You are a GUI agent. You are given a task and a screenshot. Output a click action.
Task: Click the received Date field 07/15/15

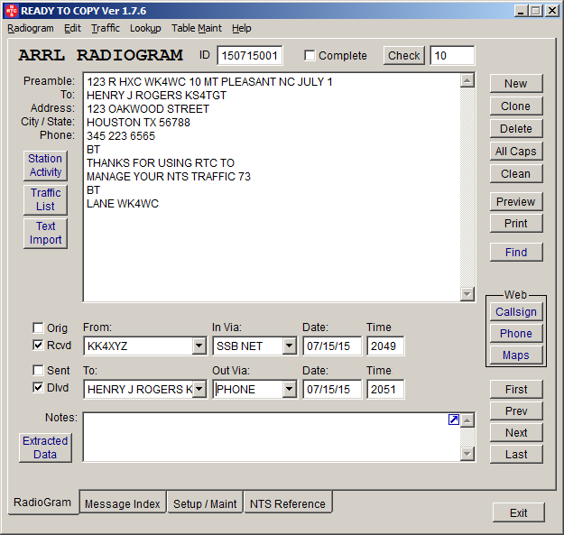[332, 346]
